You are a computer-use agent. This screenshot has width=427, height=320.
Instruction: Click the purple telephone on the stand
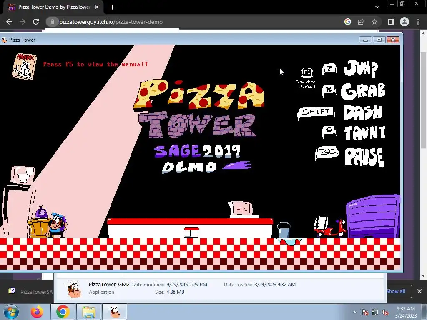pyautogui.click(x=41, y=212)
